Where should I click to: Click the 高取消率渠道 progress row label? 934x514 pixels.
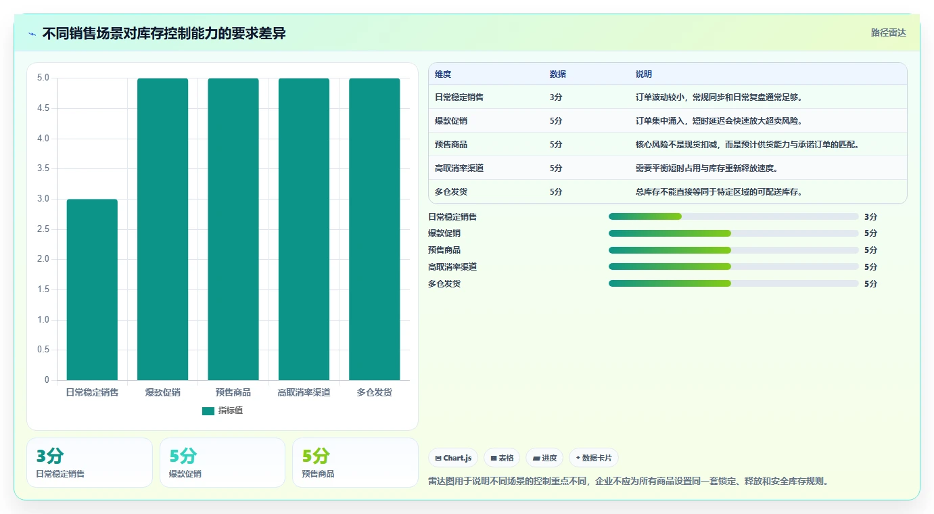point(452,267)
